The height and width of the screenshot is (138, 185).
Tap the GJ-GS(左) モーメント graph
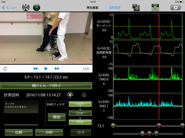tap(148, 26)
